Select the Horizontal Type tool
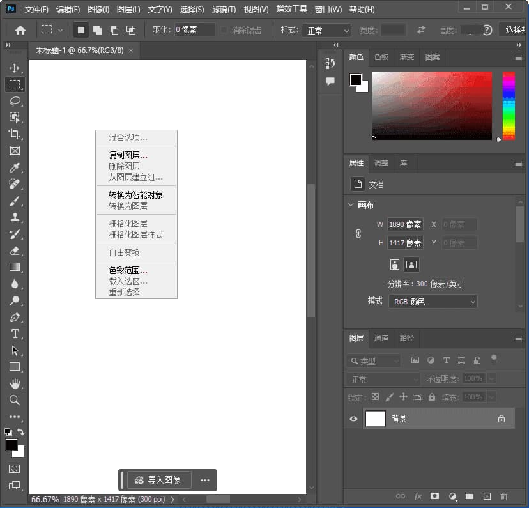The image size is (529, 508). click(15, 334)
